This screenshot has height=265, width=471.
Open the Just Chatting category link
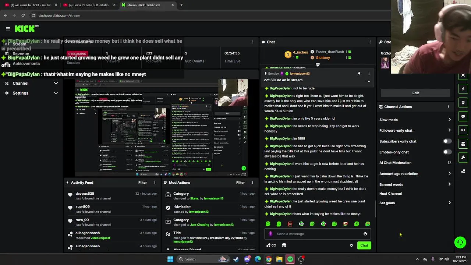(199, 225)
